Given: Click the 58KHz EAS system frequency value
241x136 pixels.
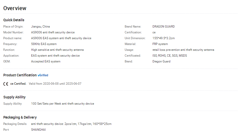Looking at the screenshot, I should (x=44, y=44).
